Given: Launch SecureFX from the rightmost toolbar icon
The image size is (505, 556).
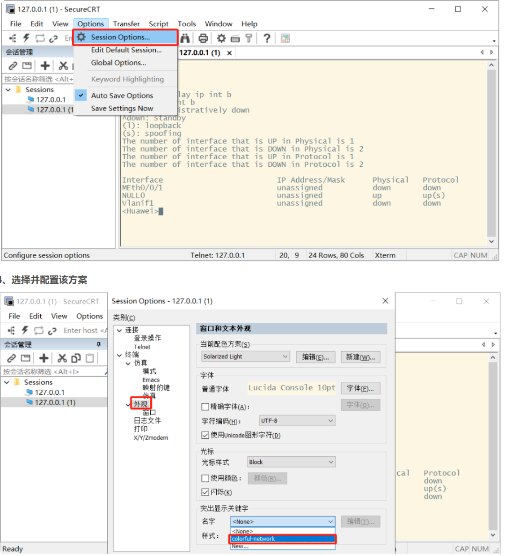Looking at the screenshot, I should [x=285, y=38].
